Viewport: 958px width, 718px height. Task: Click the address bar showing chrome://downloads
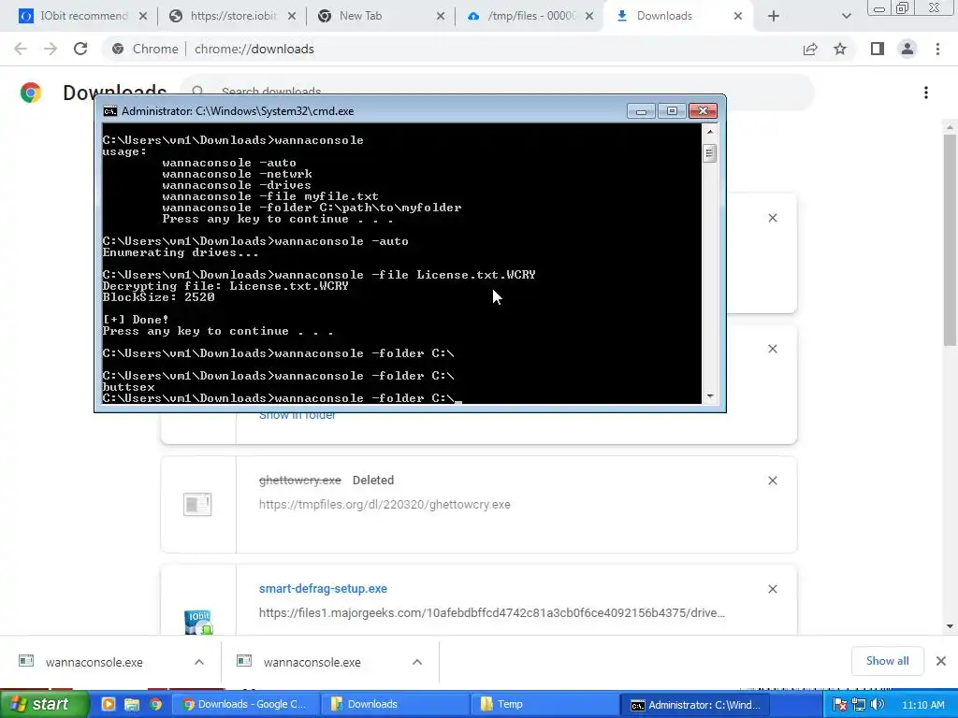tap(452, 49)
